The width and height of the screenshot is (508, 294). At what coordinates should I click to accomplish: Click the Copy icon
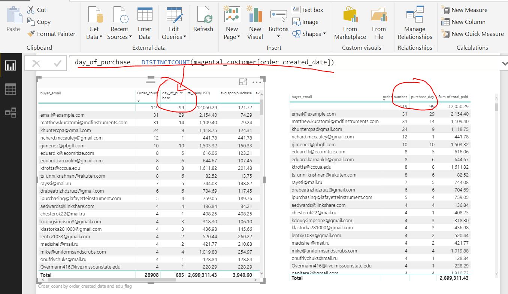click(x=30, y=22)
